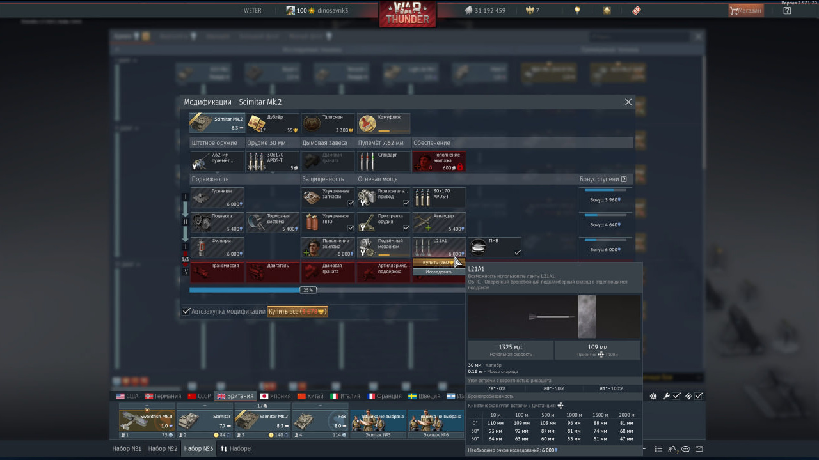Select the Swordfish Mk.II crew slot

click(147, 421)
